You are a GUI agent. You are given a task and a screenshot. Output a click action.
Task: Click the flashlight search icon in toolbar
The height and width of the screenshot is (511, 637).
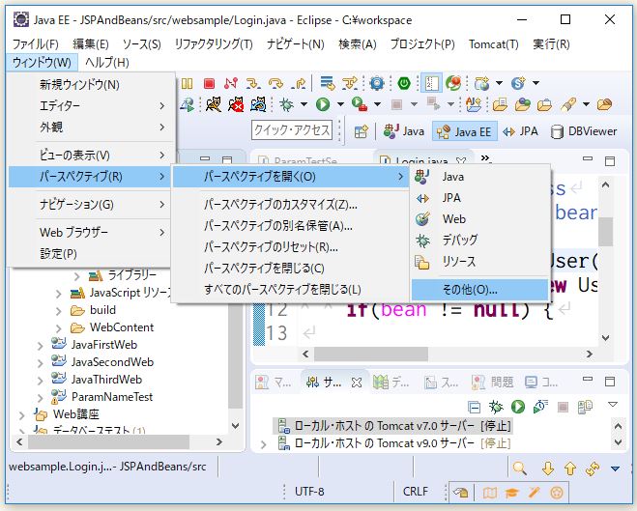point(568,104)
